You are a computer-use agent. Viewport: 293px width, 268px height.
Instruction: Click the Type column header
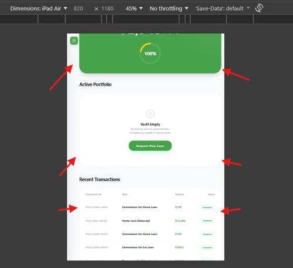(x=125, y=195)
